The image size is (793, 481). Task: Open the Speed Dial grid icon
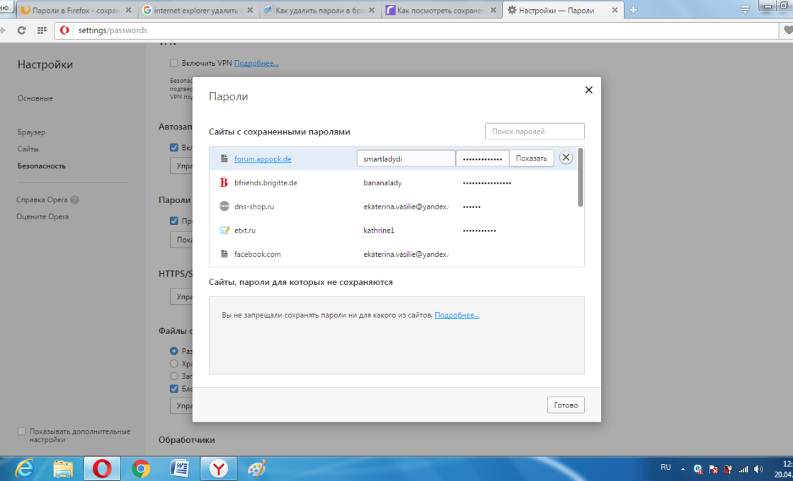(42, 30)
